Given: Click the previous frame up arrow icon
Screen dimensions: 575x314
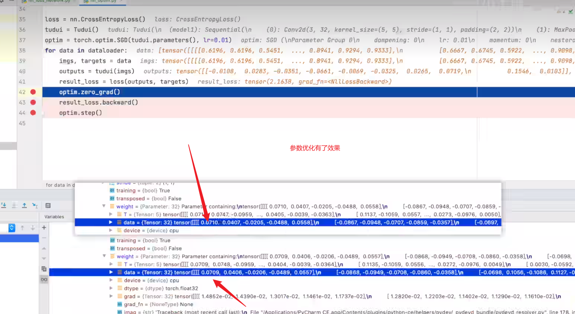Looking at the screenshot, I should (x=23, y=227).
